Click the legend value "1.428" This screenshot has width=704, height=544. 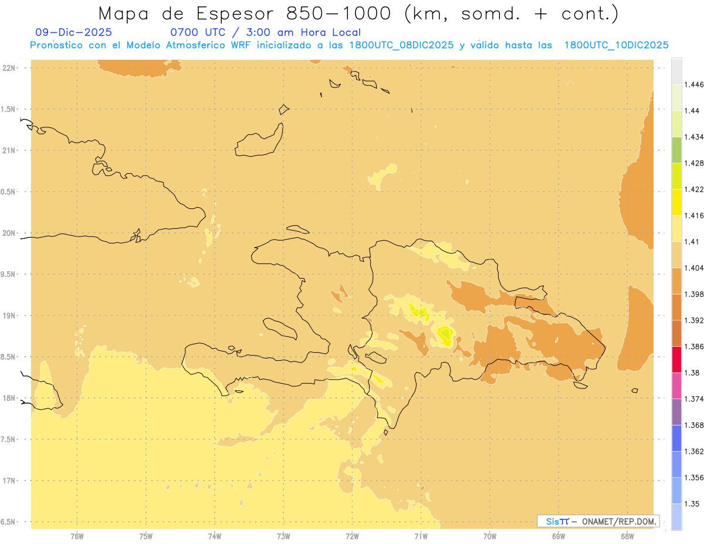click(x=695, y=163)
